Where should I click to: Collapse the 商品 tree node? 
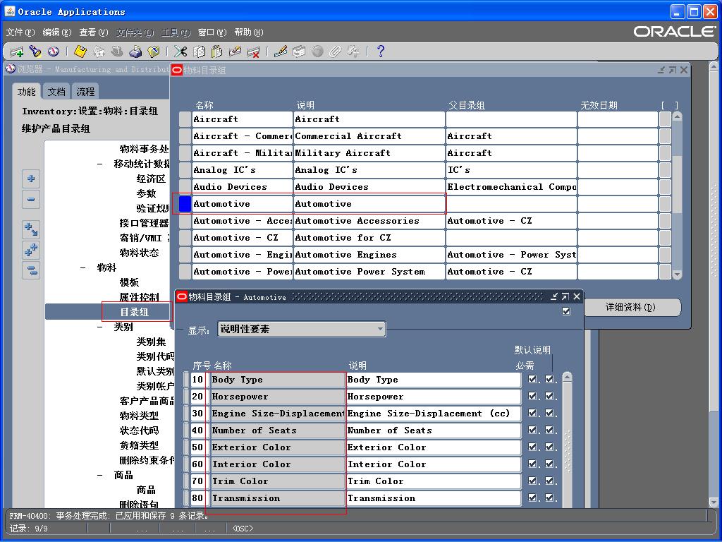click(100, 475)
